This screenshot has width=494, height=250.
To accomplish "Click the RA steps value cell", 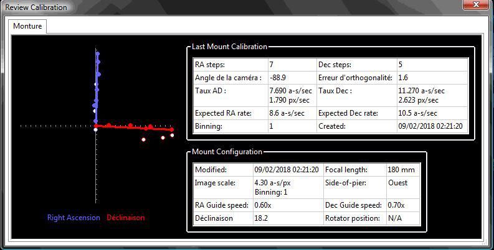I will (292, 65).
